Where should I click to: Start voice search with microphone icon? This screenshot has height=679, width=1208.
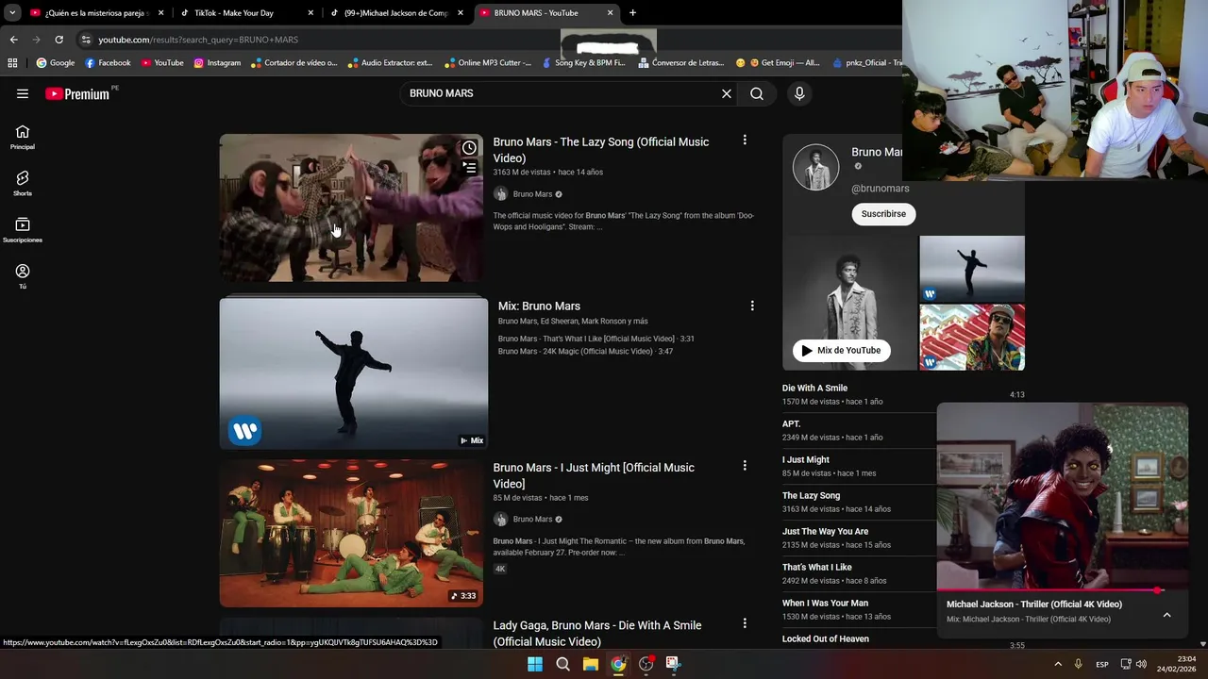click(x=799, y=93)
